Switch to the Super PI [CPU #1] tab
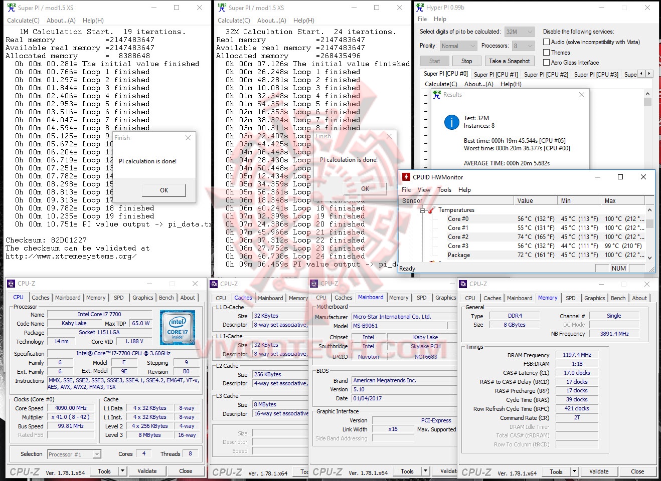Viewport: 661px width, 481px height. coord(495,74)
